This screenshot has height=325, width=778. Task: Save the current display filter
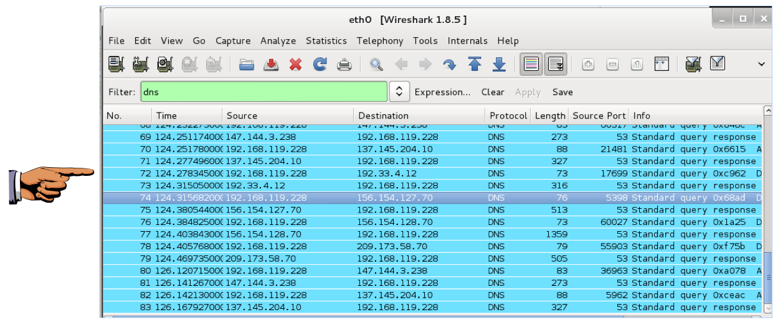coord(562,92)
